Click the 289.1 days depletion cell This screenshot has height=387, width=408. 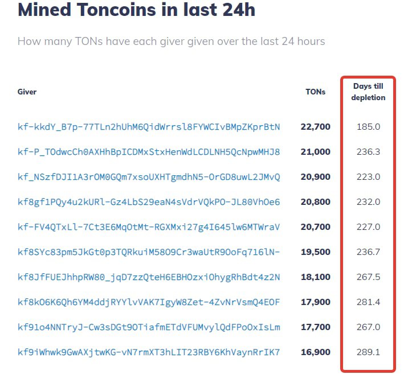tap(368, 352)
